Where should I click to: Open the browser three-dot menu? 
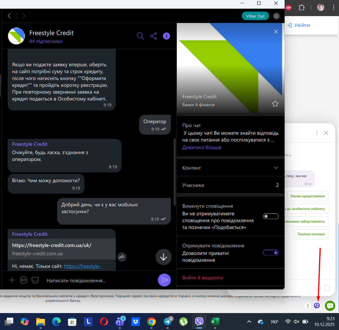tap(334, 7)
